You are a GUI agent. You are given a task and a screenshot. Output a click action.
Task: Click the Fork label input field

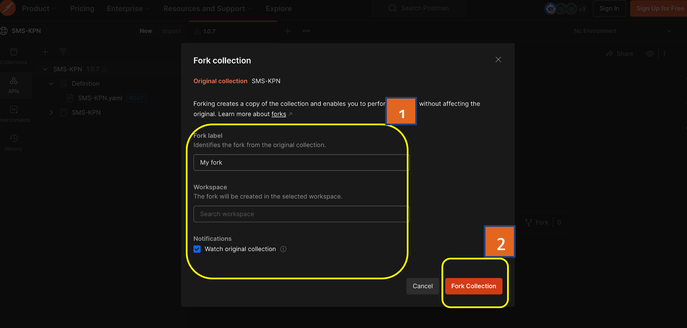[x=301, y=163]
